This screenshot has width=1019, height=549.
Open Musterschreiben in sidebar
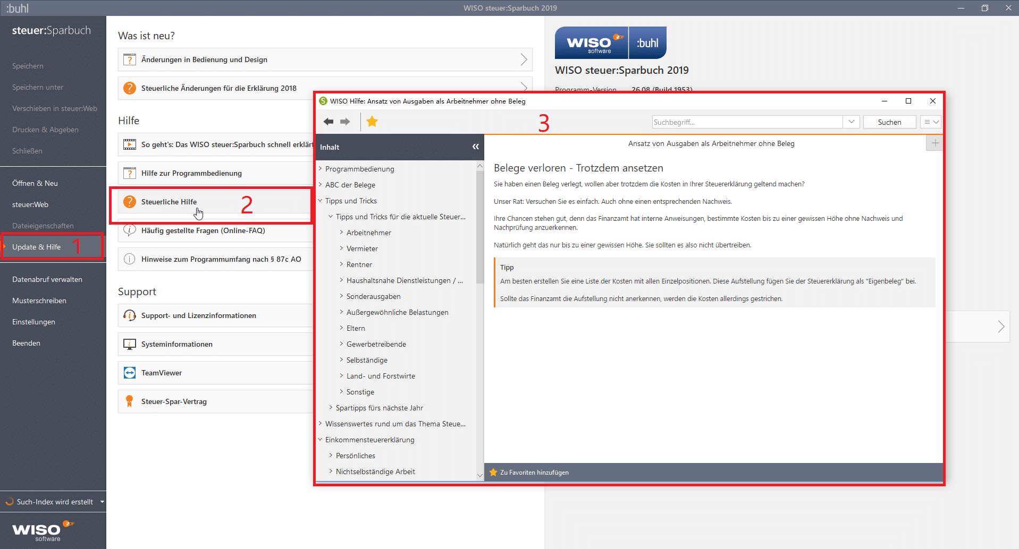pyautogui.click(x=39, y=301)
